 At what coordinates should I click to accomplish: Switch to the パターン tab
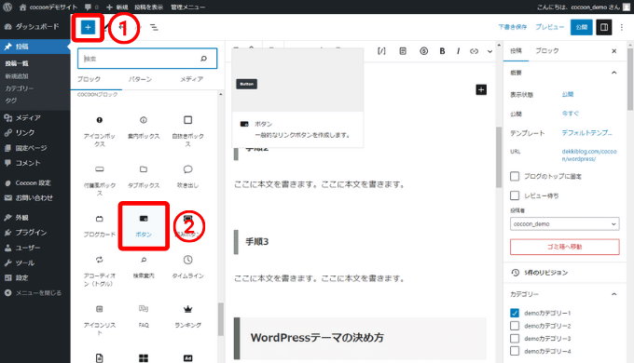click(140, 79)
